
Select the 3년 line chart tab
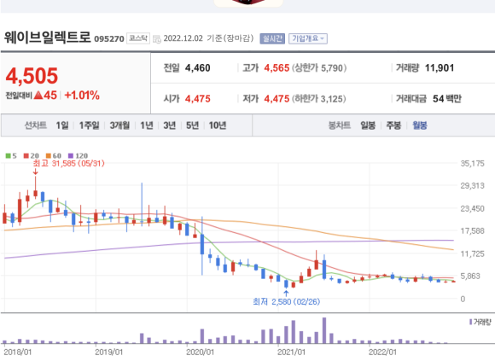point(170,125)
